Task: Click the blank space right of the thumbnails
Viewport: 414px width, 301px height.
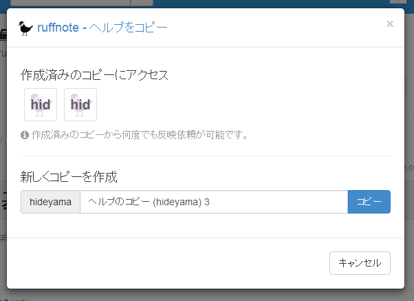Action: click(241, 105)
